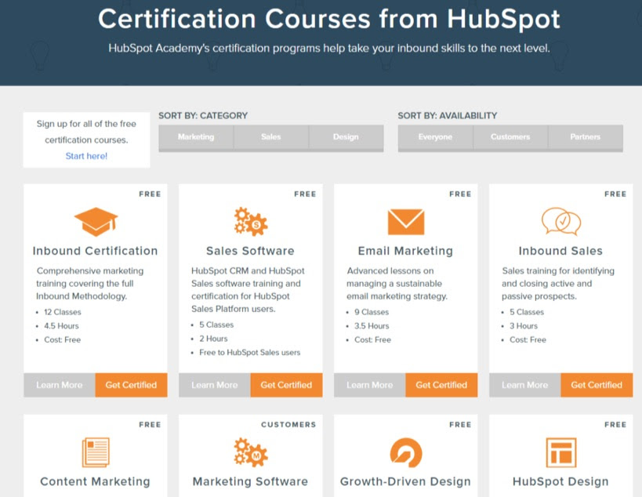Get Certified in Email Marketing
The width and height of the screenshot is (642, 497).
[441, 385]
